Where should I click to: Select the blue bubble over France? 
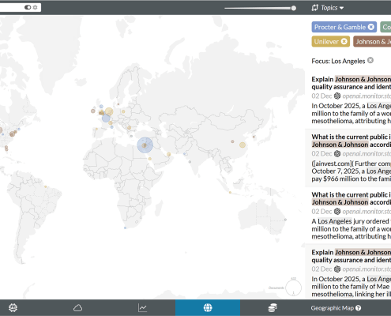point(106,118)
